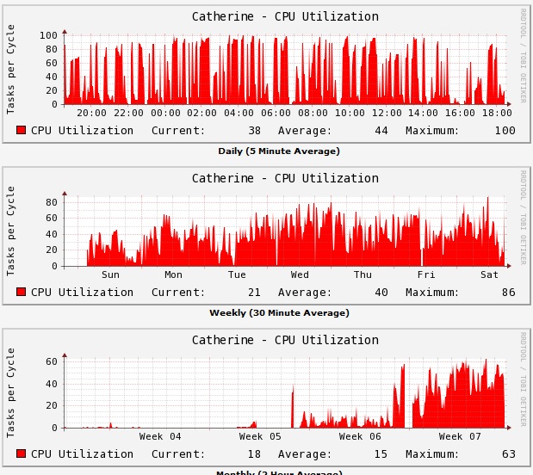Image resolution: width=533 pixels, height=475 pixels.
Task: Click the Maximum value 86 in Weekly graph
Action: [x=509, y=293]
